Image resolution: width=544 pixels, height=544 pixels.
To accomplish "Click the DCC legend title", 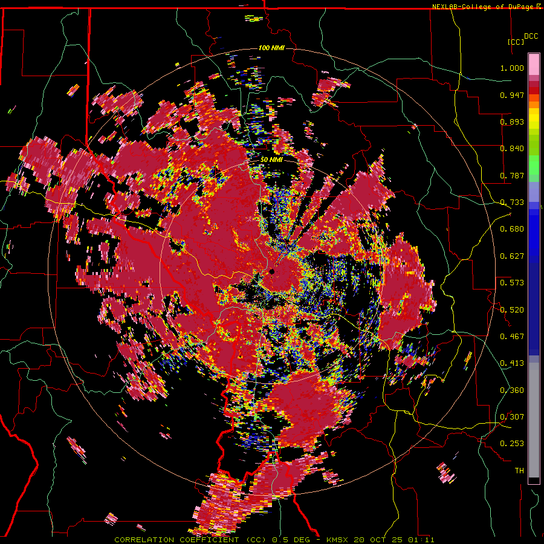I will [x=531, y=36].
